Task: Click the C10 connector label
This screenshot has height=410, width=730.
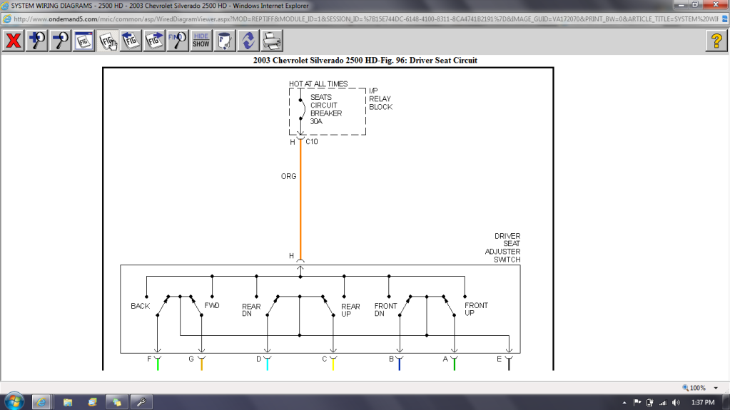Action: click(311, 141)
